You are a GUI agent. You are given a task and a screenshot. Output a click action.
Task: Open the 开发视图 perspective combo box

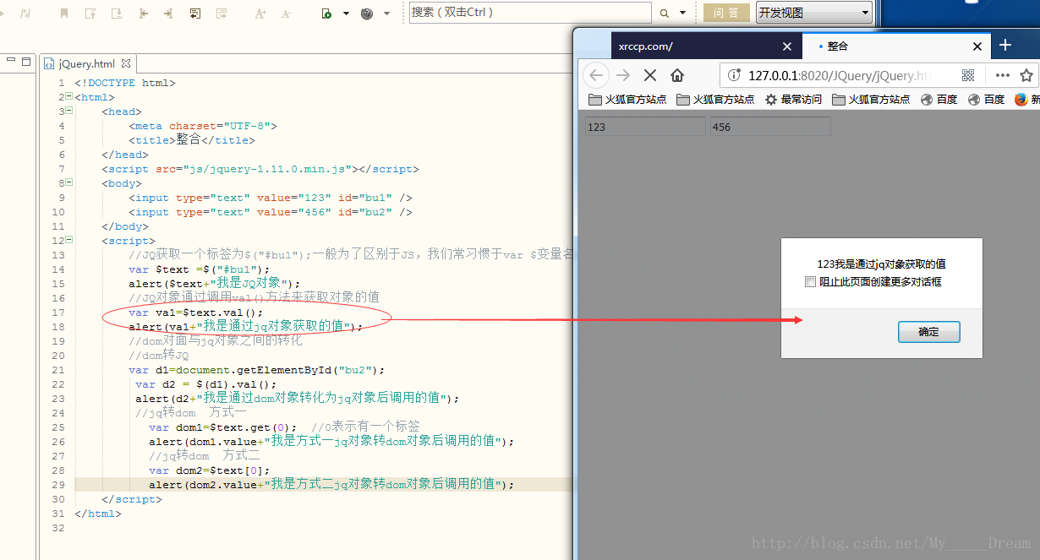(x=814, y=13)
